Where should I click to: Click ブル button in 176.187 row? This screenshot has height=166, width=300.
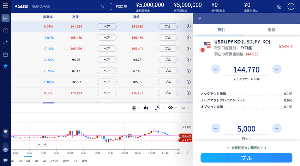(x=168, y=93)
